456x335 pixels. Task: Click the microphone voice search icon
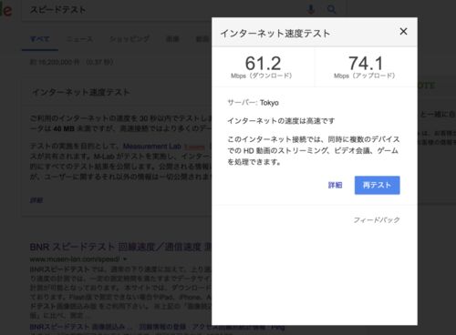click(311, 9)
